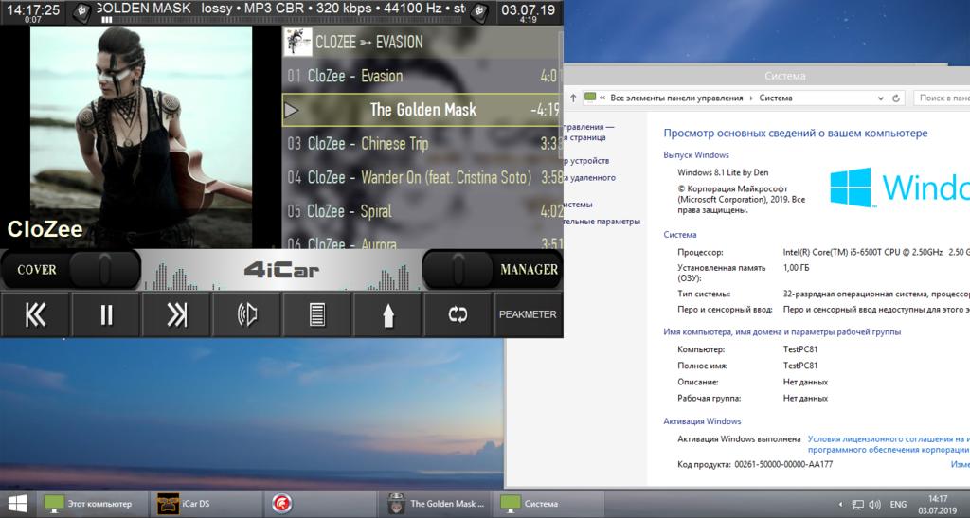Toggle the repeat loop icon
970x518 pixels.
pyautogui.click(x=458, y=314)
